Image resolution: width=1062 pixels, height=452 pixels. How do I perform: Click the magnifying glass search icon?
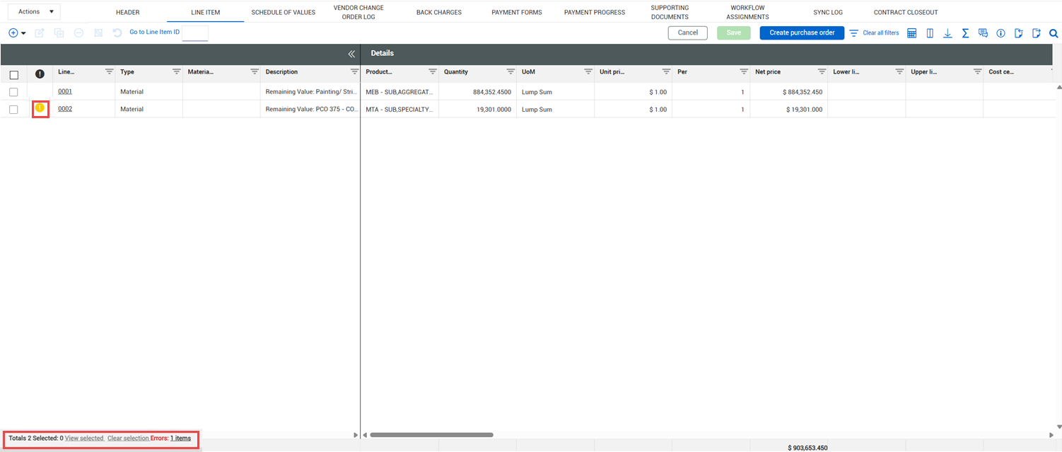[x=1053, y=33]
